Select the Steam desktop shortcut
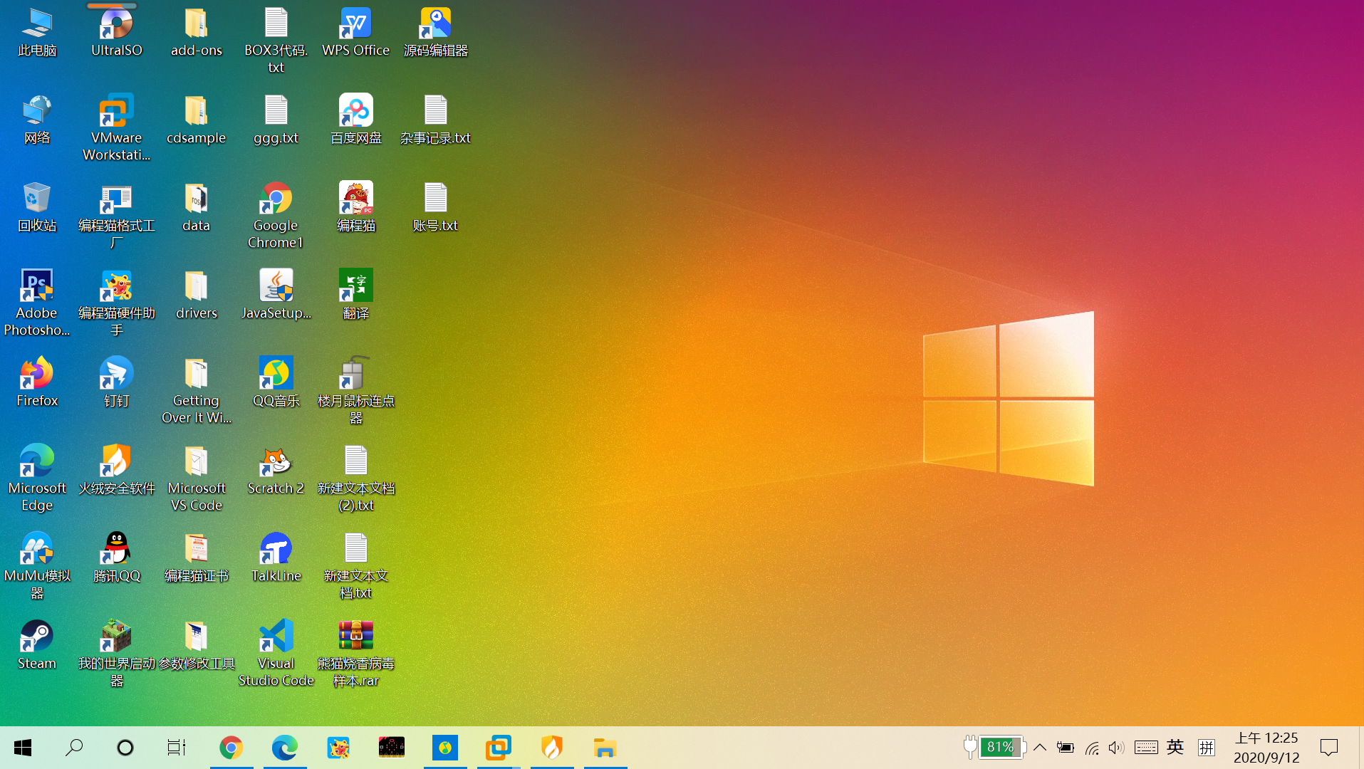1364x769 pixels. 37,645
